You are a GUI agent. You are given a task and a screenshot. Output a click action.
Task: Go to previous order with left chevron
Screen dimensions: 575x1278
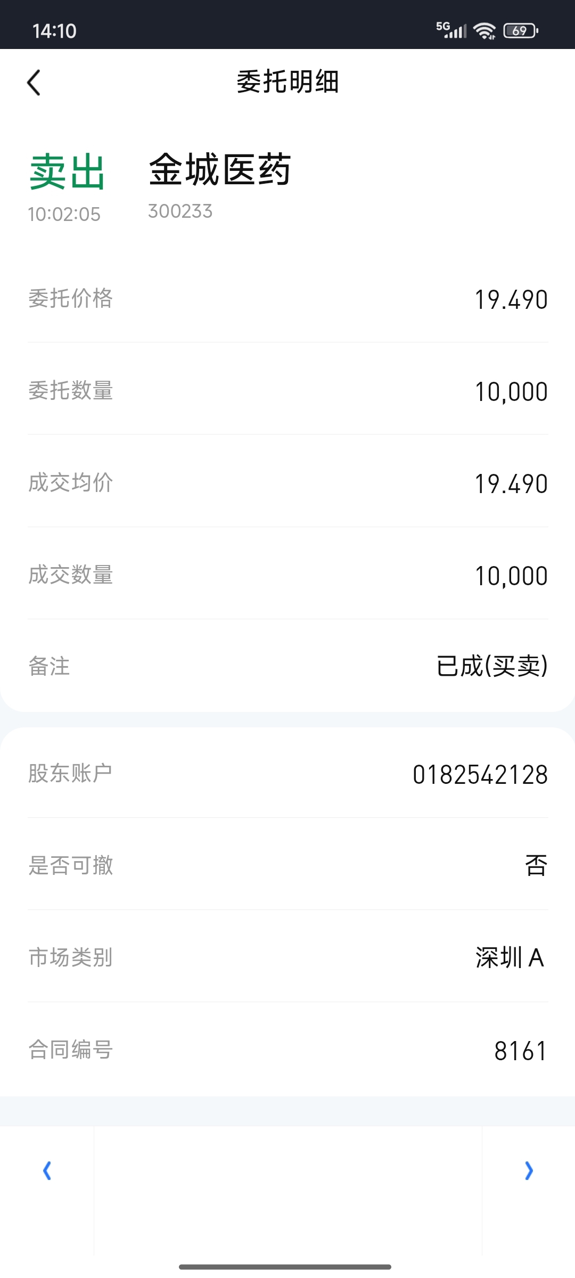coord(47,1170)
